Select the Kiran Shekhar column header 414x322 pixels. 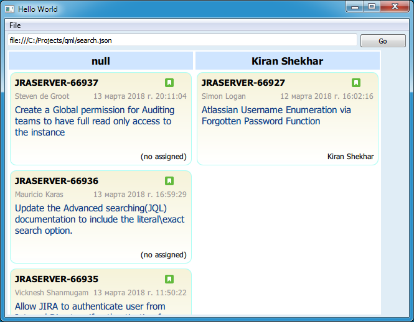click(x=287, y=61)
